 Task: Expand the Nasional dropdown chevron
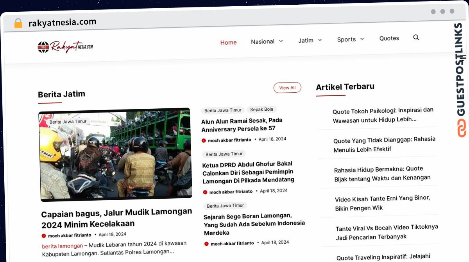click(x=281, y=41)
